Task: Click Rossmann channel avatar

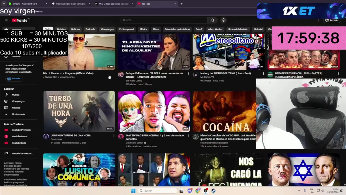Action: pyautogui.click(x=46, y=136)
